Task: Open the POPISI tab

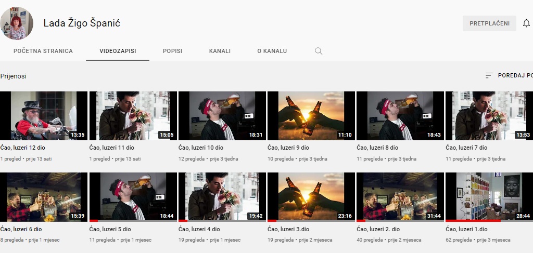Action: [x=172, y=51]
